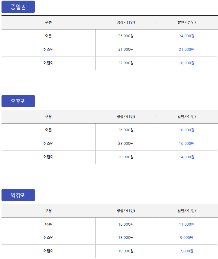
Task: Click the 16,000원 discount price in 오후권
Action: pos(187,144)
